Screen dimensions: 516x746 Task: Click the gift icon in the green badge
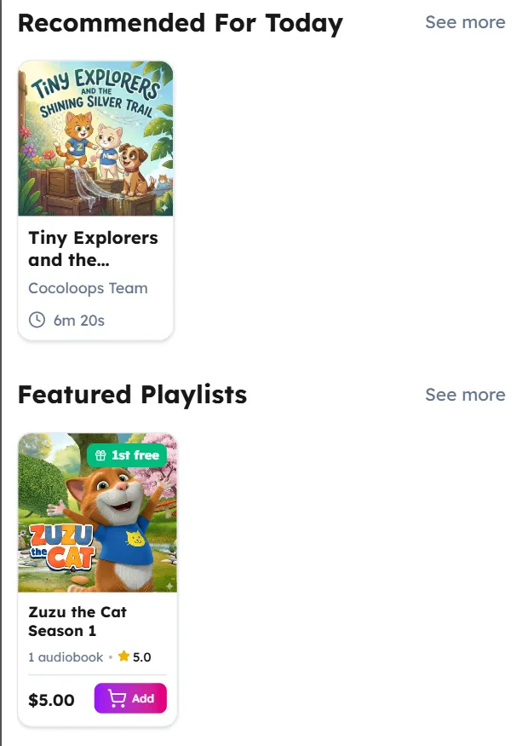[x=101, y=455]
